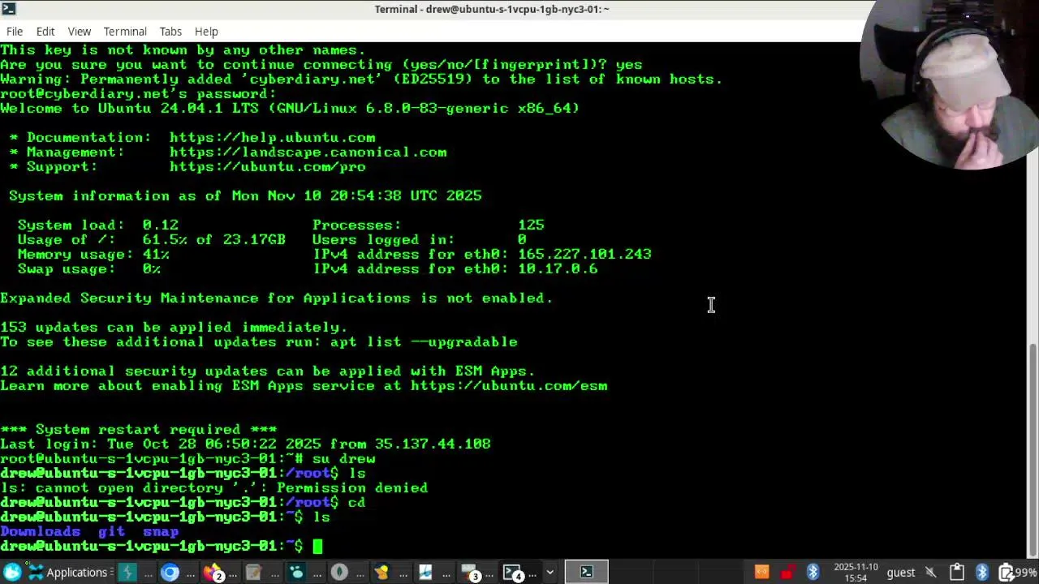The width and height of the screenshot is (1039, 584).
Task: Click 'apt list --upgradable' command text
Action: pyautogui.click(x=424, y=342)
